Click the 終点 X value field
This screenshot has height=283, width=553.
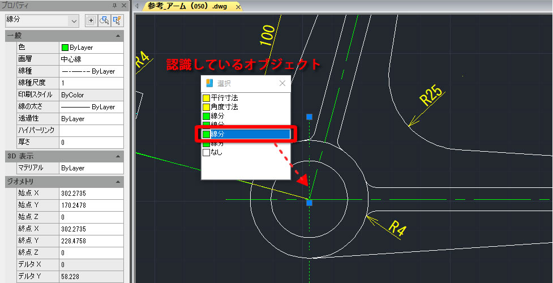[91, 229]
